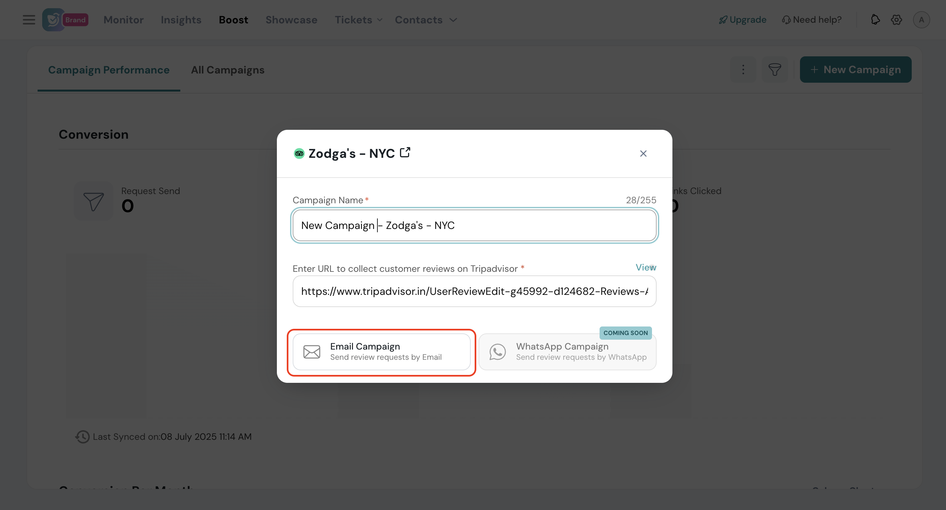Open the three-dot more options menu
This screenshot has width=946, height=510.
click(x=743, y=70)
